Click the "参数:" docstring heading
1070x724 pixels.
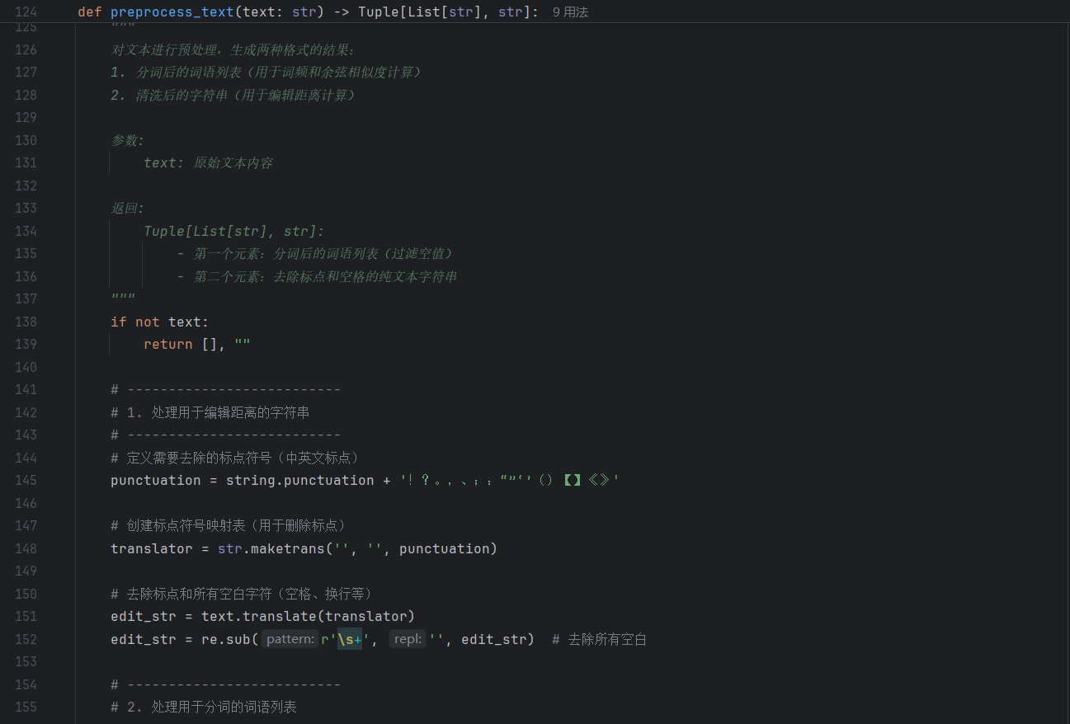[128, 140]
